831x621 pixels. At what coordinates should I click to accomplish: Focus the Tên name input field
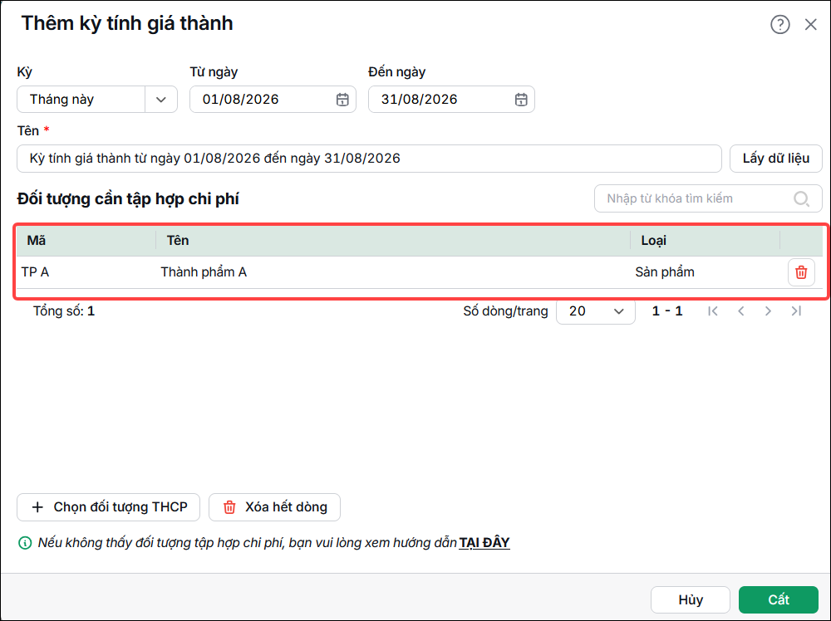coord(369,159)
